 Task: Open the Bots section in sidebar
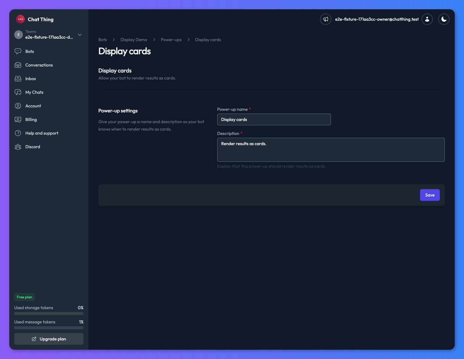[x=18, y=51]
